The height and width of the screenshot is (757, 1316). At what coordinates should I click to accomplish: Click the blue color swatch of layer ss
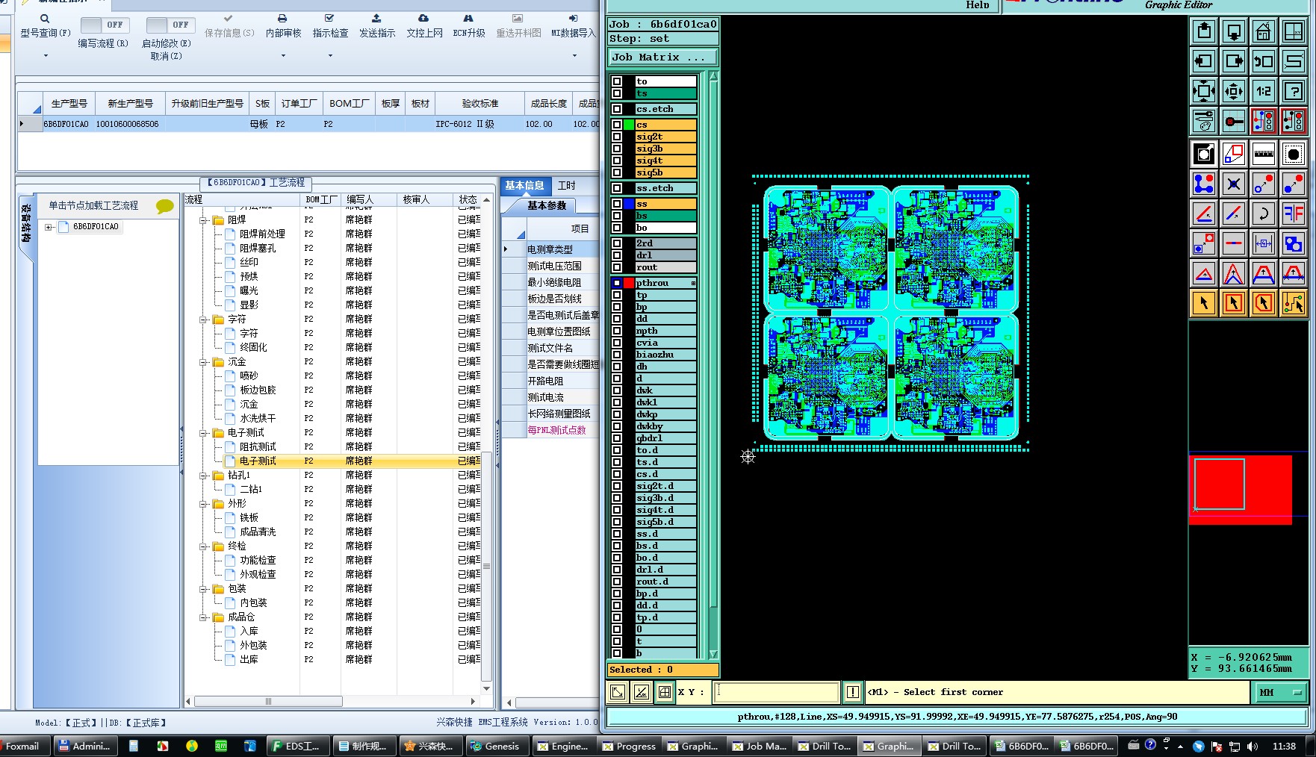pyautogui.click(x=629, y=204)
